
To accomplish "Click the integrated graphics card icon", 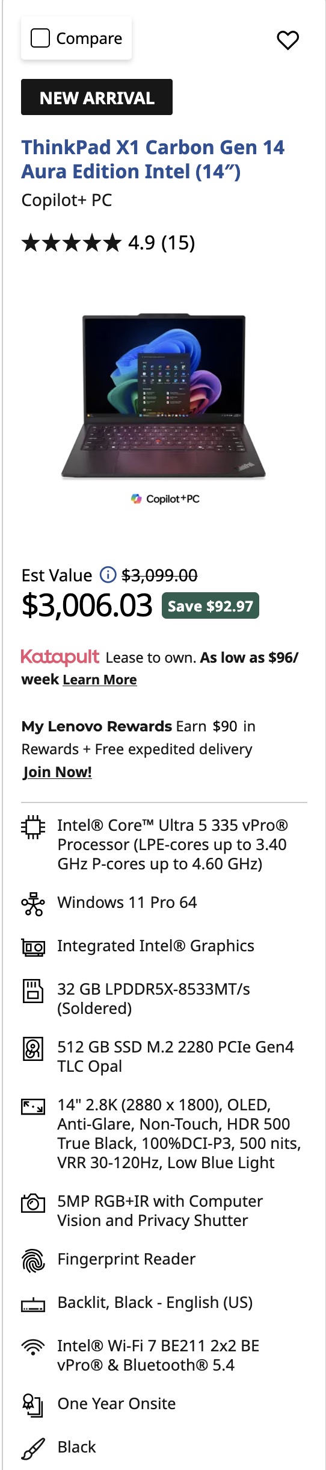I will tap(33, 948).
